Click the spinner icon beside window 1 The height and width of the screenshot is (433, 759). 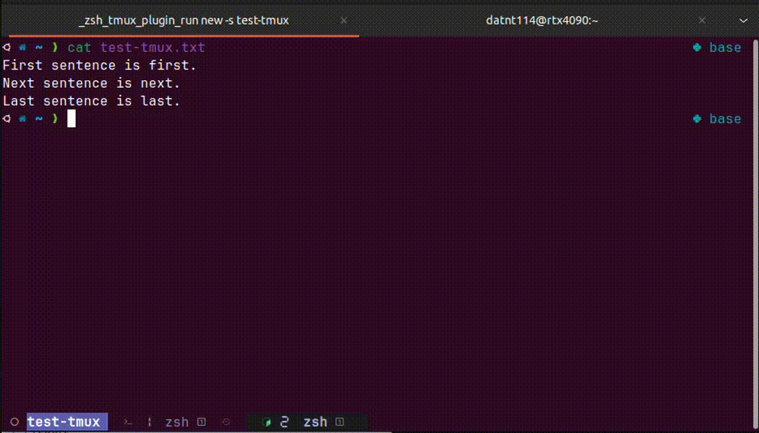coord(226,422)
